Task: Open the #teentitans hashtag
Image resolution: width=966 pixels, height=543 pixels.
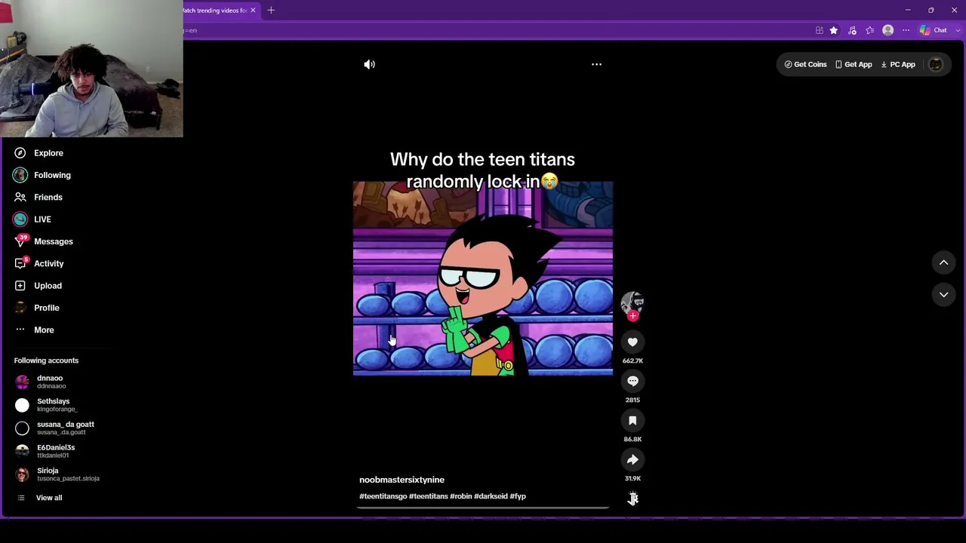Action: (x=428, y=496)
